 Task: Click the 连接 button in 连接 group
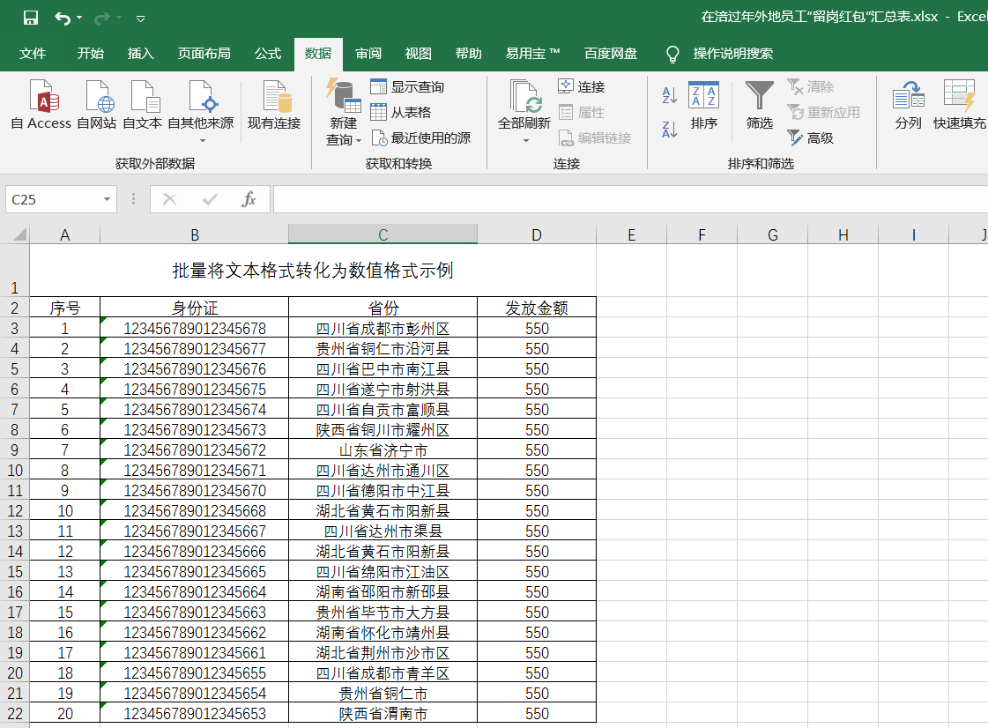pos(582,87)
